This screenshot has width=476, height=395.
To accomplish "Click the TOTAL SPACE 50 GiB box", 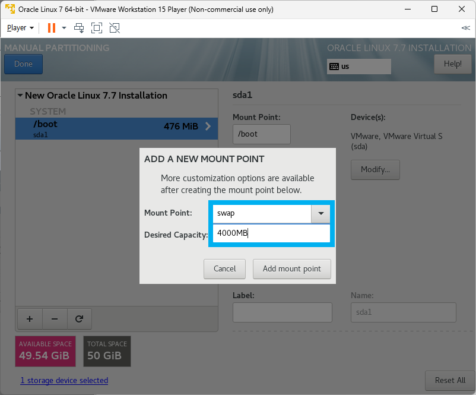I will click(x=107, y=351).
